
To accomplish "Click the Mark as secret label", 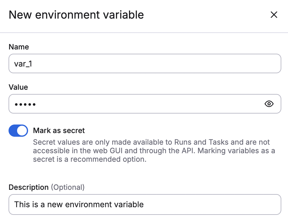I will pos(59,131).
